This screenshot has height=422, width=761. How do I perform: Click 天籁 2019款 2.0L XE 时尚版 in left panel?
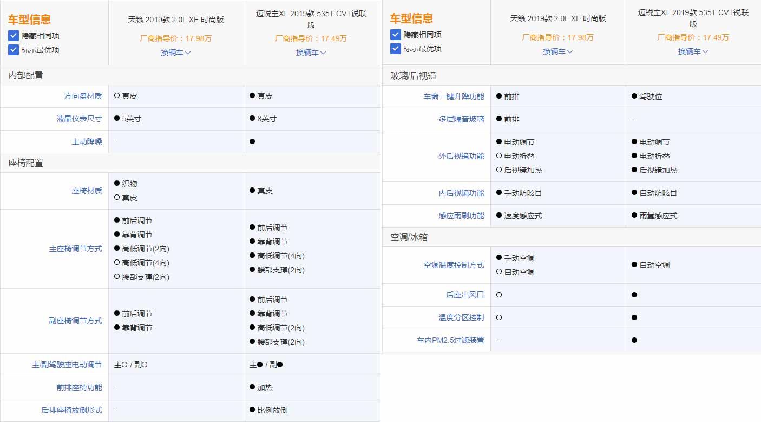(176, 20)
